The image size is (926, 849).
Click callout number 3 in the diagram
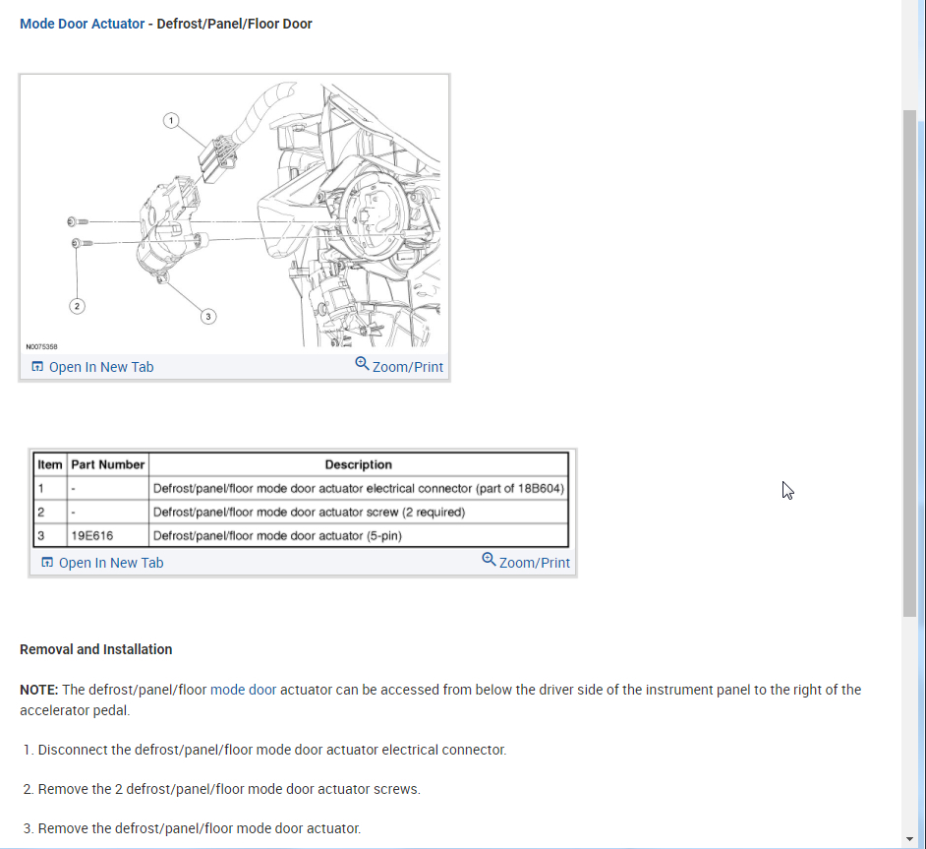point(207,317)
